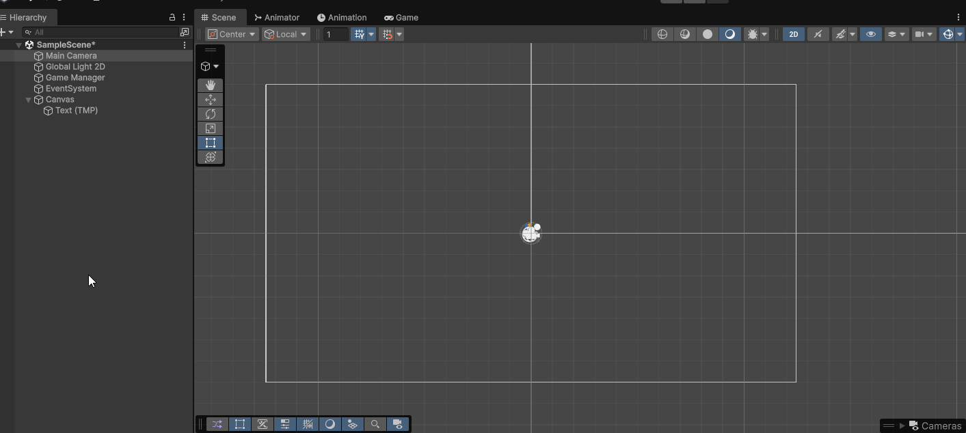Expand the Cameras overlay panel
The width and height of the screenshot is (966, 433).
click(x=902, y=425)
